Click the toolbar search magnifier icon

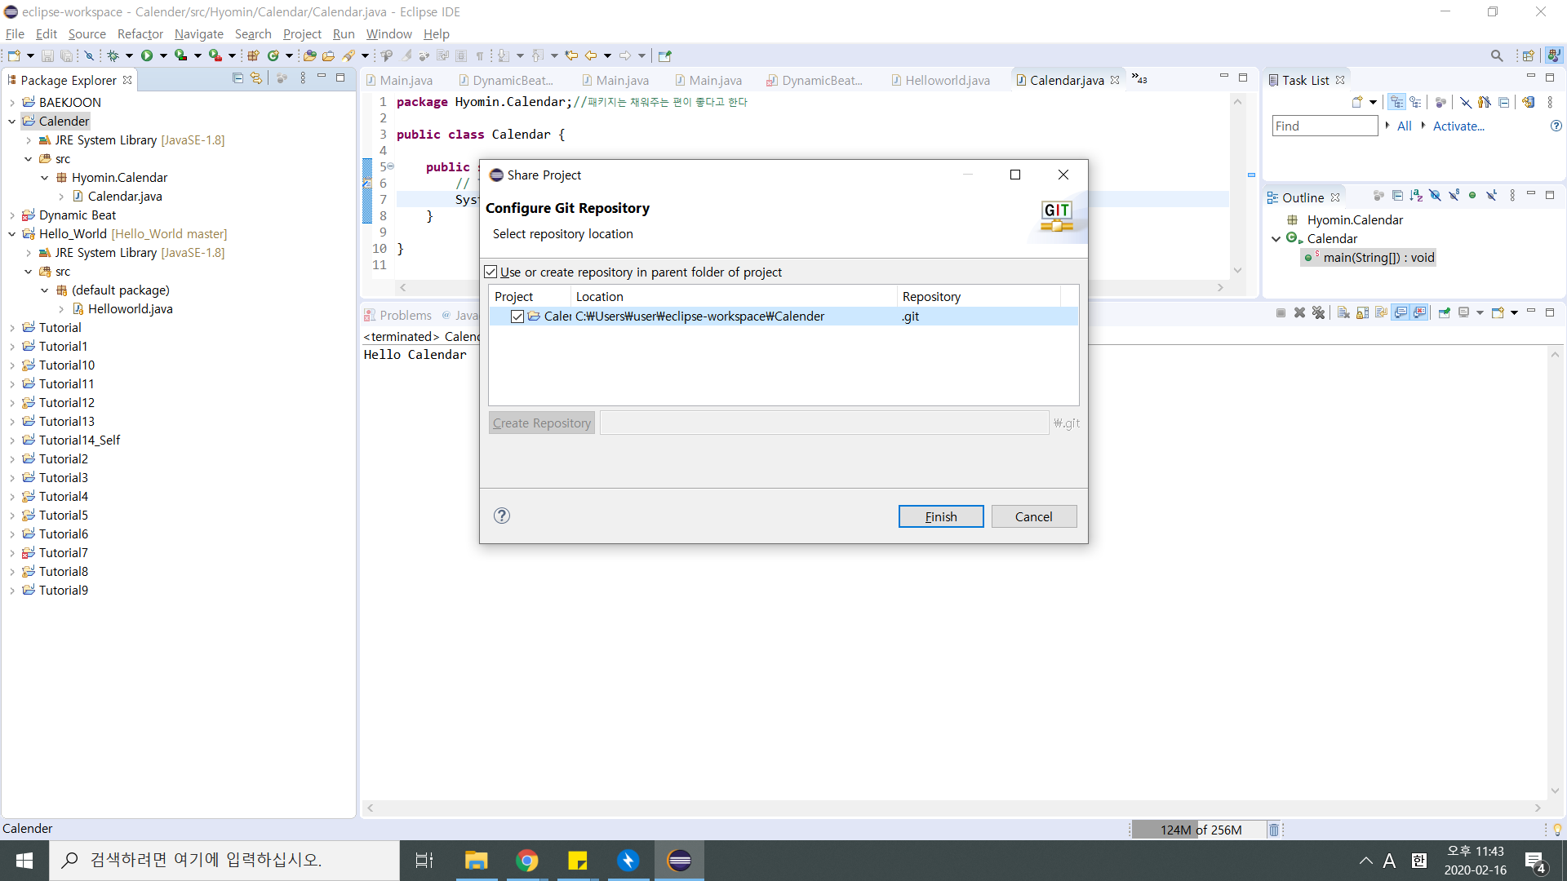pos(1496,55)
